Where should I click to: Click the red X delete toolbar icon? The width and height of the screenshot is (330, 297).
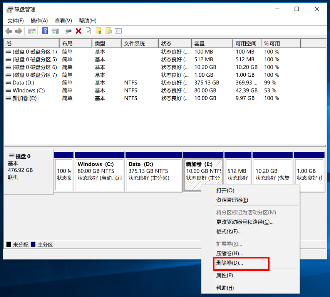79,31
